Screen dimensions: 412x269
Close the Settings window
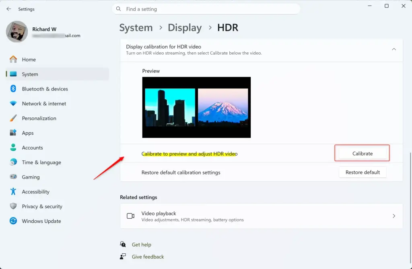click(x=403, y=6)
